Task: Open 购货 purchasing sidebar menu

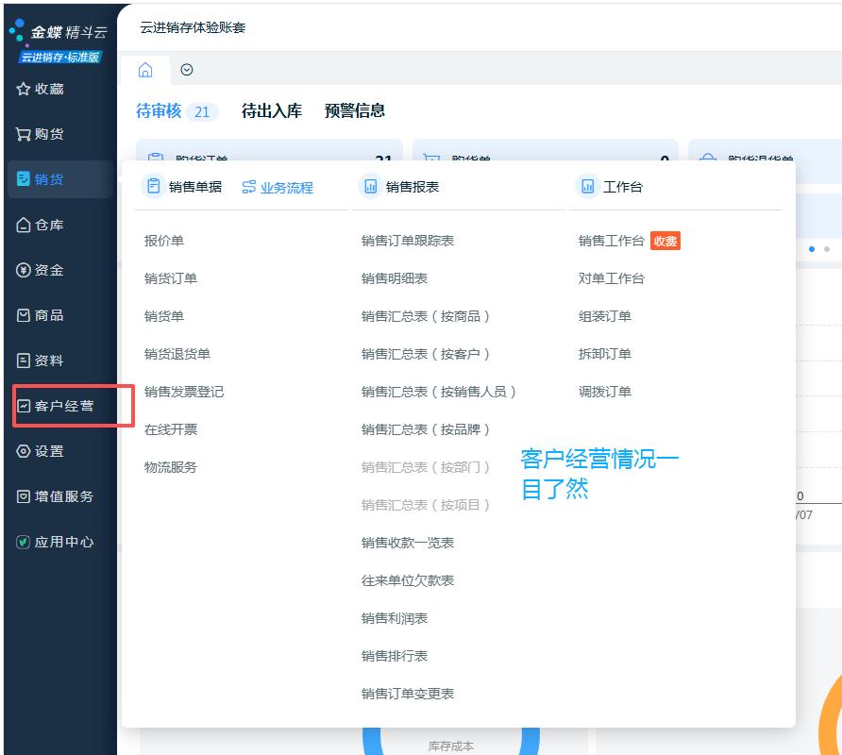Action: [41, 134]
